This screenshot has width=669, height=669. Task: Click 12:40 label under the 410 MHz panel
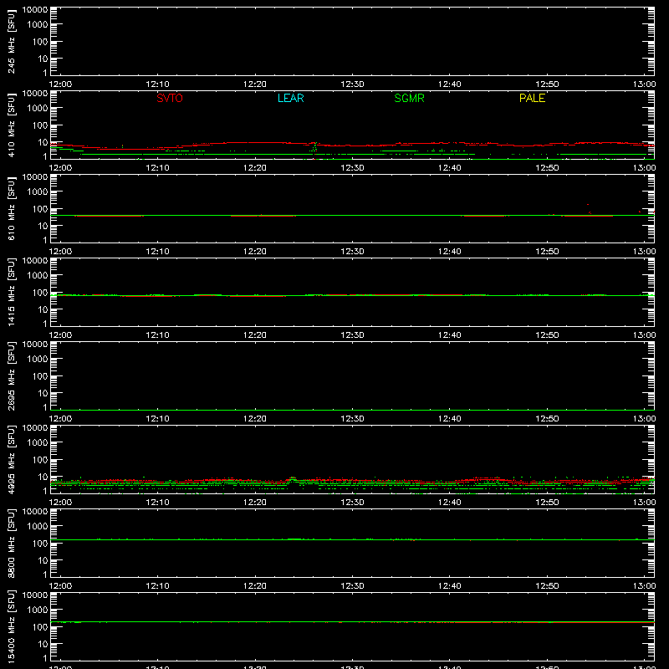click(450, 168)
